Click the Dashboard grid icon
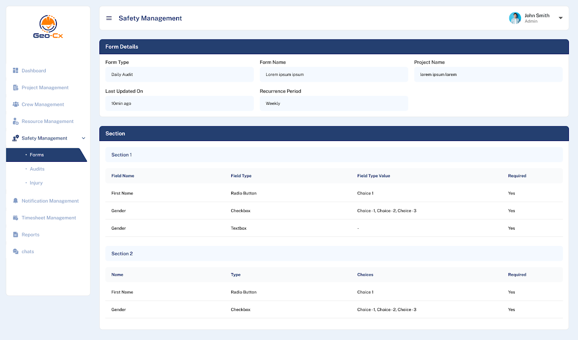Screen dimensions: 578x340 tap(15, 71)
